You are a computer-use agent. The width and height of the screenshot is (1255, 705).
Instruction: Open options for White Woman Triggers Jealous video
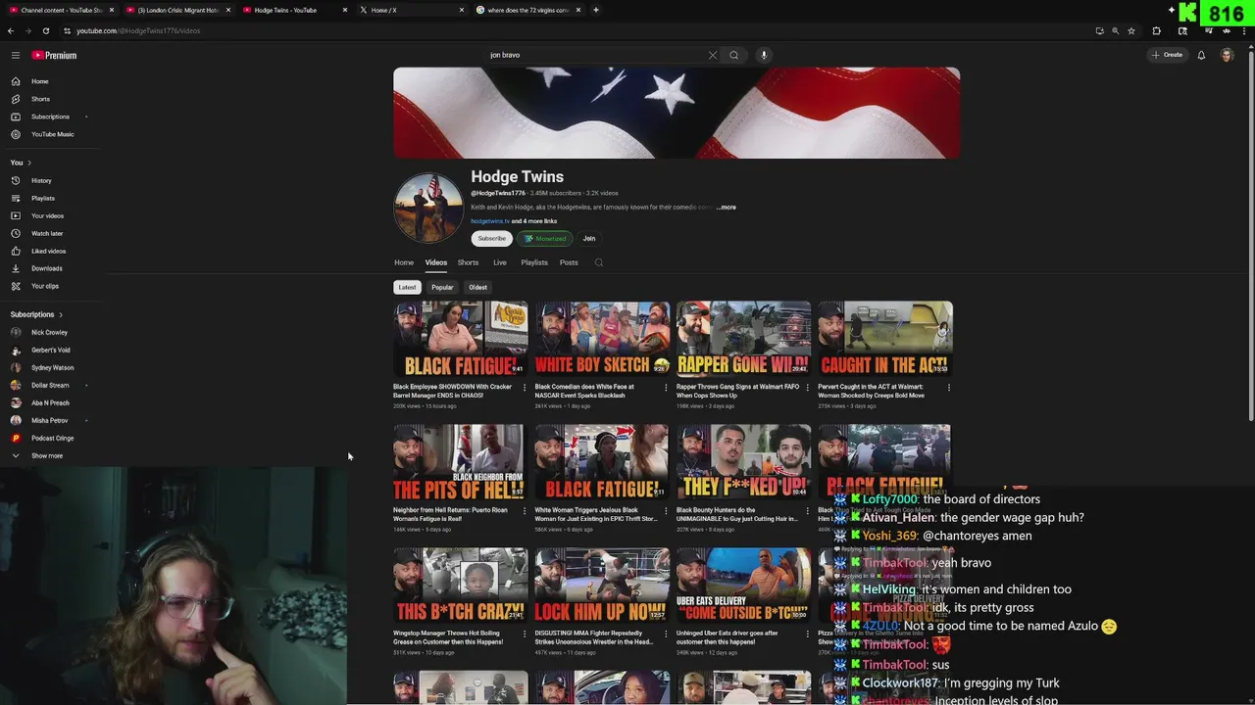pyautogui.click(x=665, y=510)
